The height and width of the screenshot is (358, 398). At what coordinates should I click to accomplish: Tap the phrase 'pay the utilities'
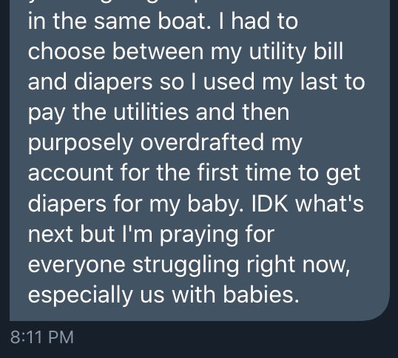[109, 113]
